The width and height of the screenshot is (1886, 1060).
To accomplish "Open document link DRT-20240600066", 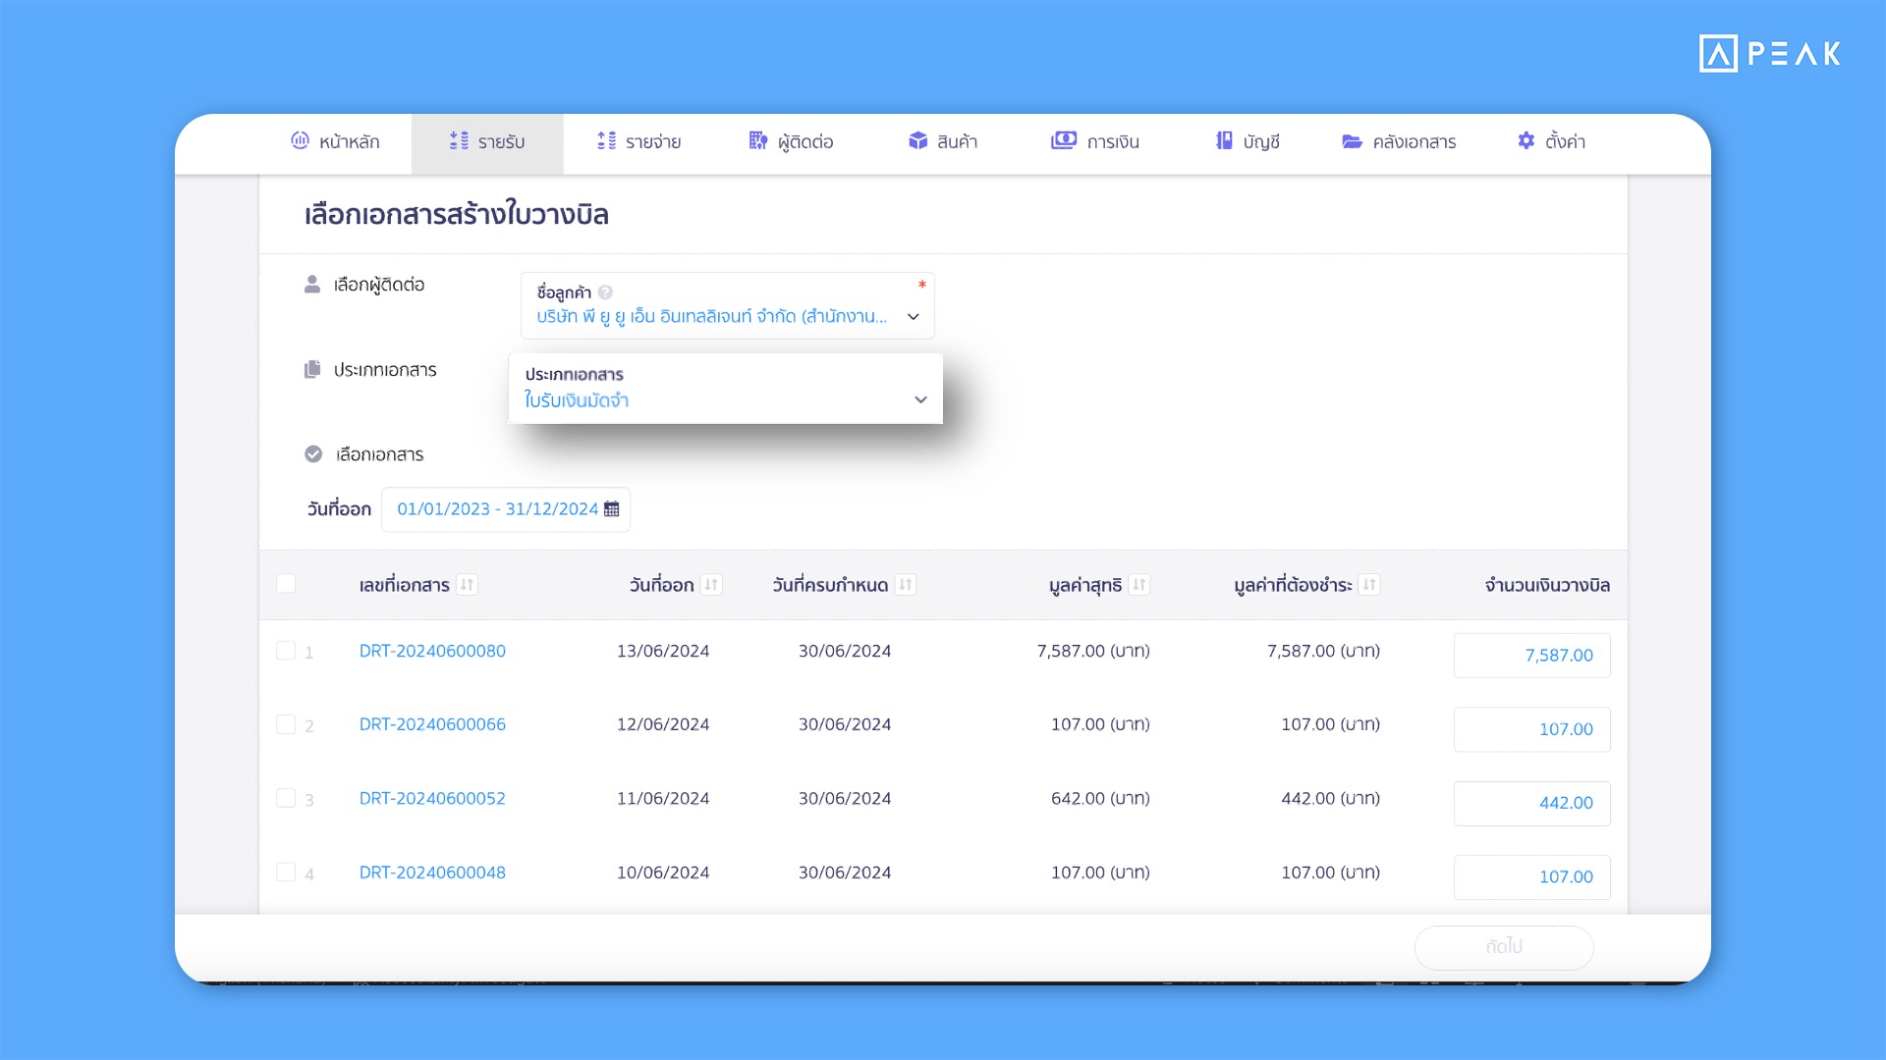I will pyautogui.click(x=432, y=724).
